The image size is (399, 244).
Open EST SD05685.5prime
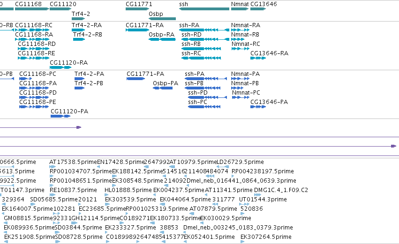coord(54,199)
